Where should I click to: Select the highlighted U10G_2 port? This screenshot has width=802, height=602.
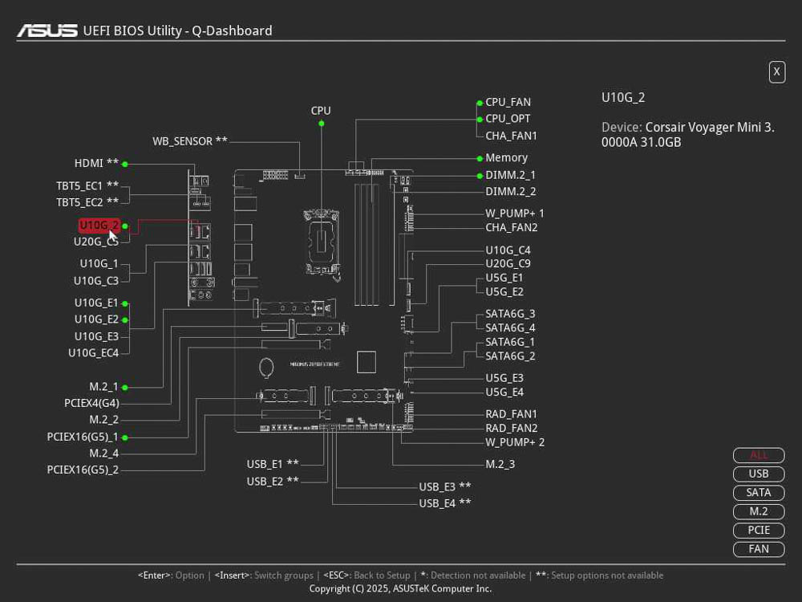pyautogui.click(x=99, y=226)
